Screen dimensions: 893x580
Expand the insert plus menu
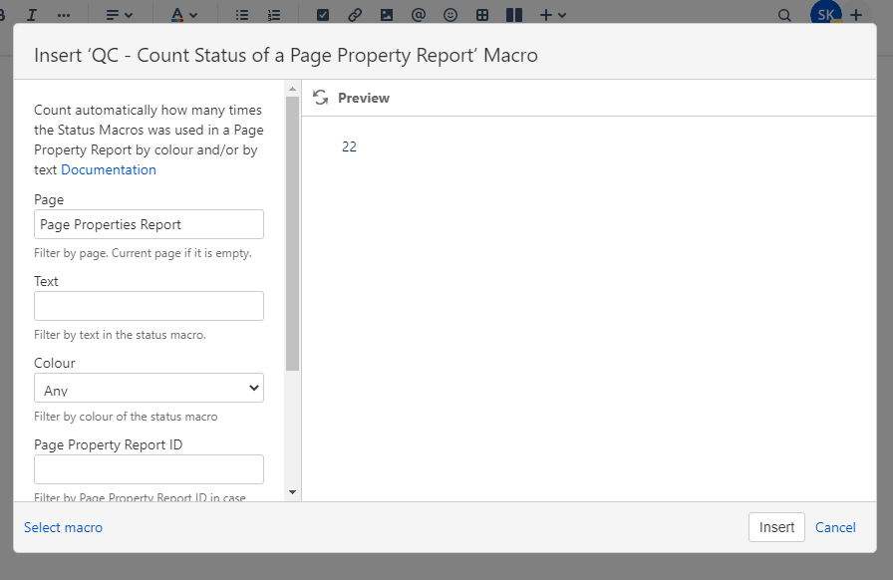click(x=551, y=14)
